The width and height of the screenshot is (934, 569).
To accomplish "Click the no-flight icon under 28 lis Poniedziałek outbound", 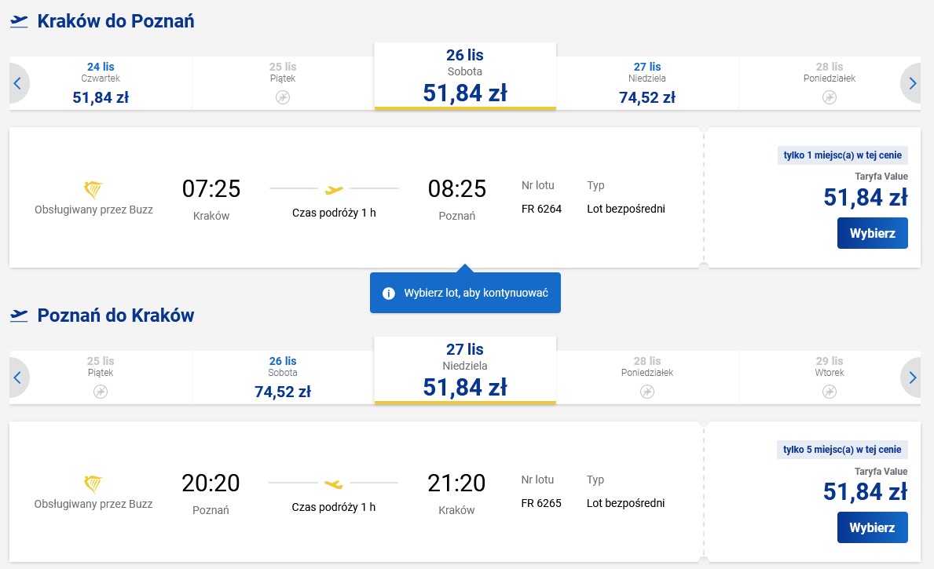I will (830, 97).
